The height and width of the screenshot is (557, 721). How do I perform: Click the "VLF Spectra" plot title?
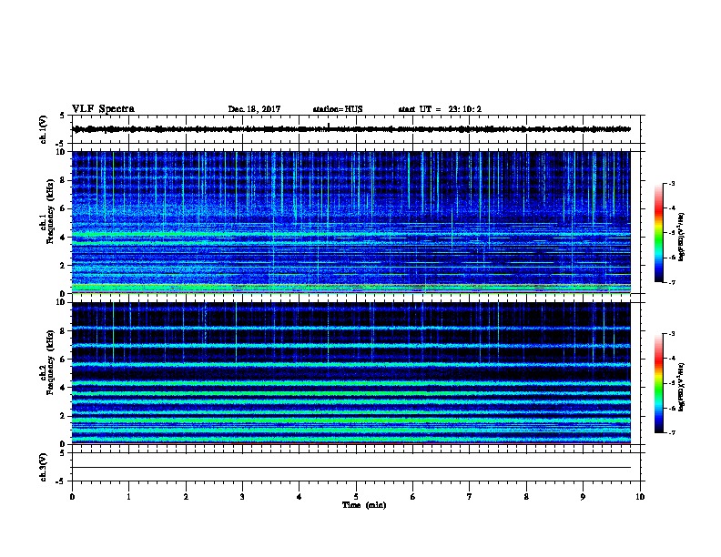click(x=103, y=109)
